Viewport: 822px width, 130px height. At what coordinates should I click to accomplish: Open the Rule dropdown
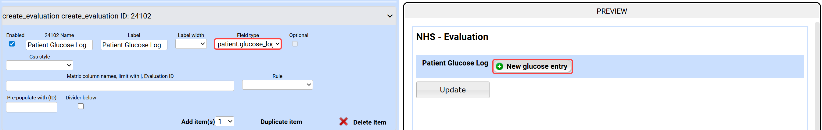(x=277, y=85)
